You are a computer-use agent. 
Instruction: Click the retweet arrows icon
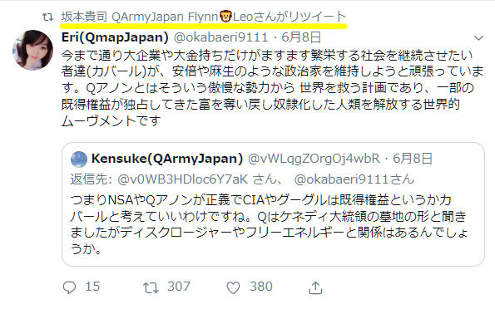click(151, 287)
